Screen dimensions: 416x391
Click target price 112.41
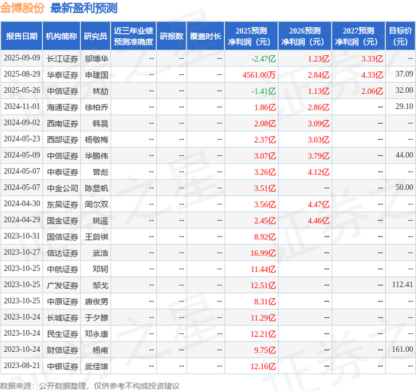[402, 285]
